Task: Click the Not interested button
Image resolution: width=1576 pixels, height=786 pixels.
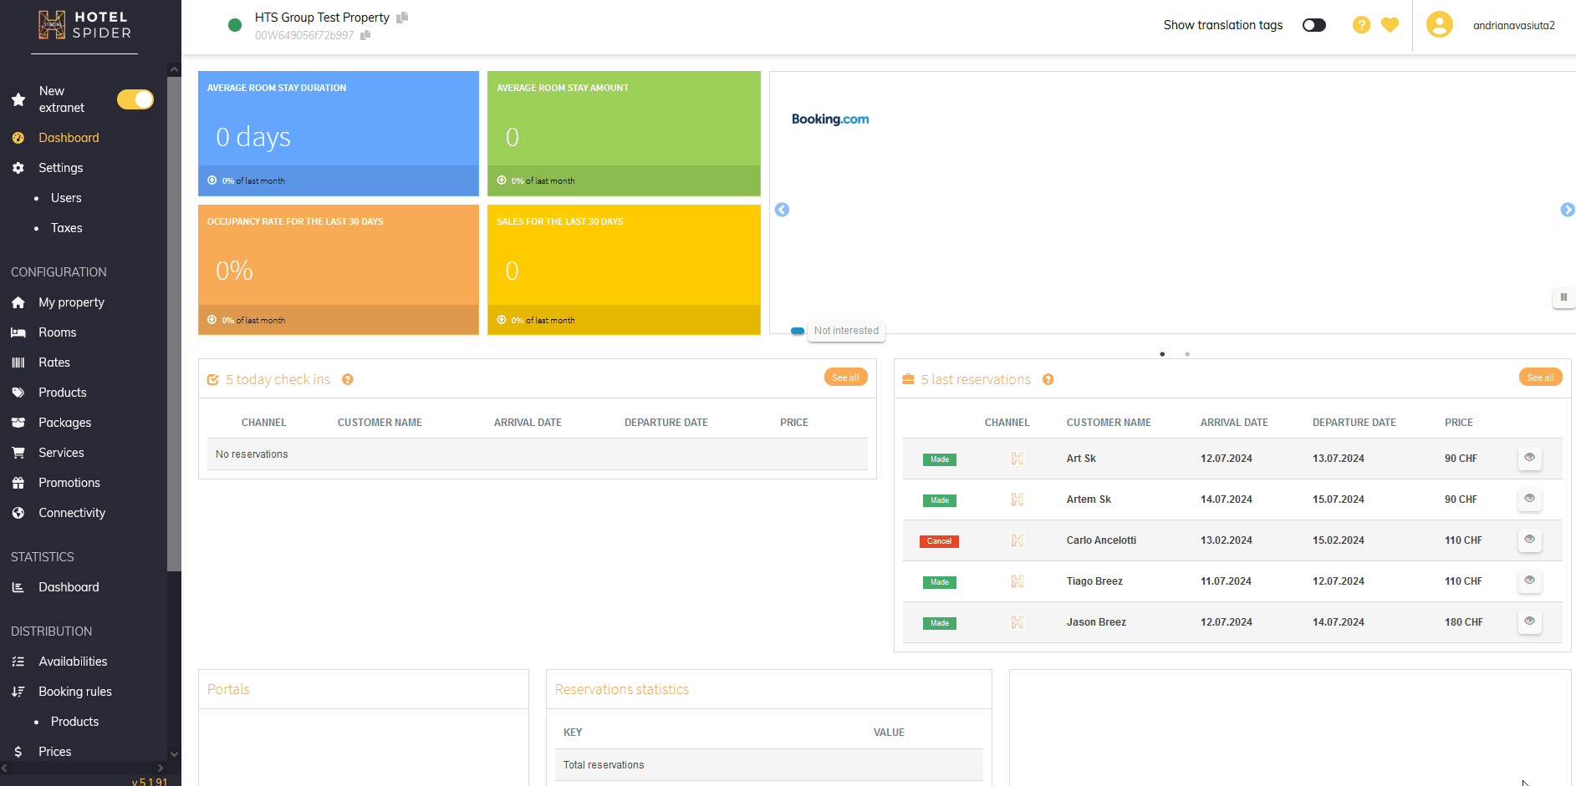Action: coord(846,331)
